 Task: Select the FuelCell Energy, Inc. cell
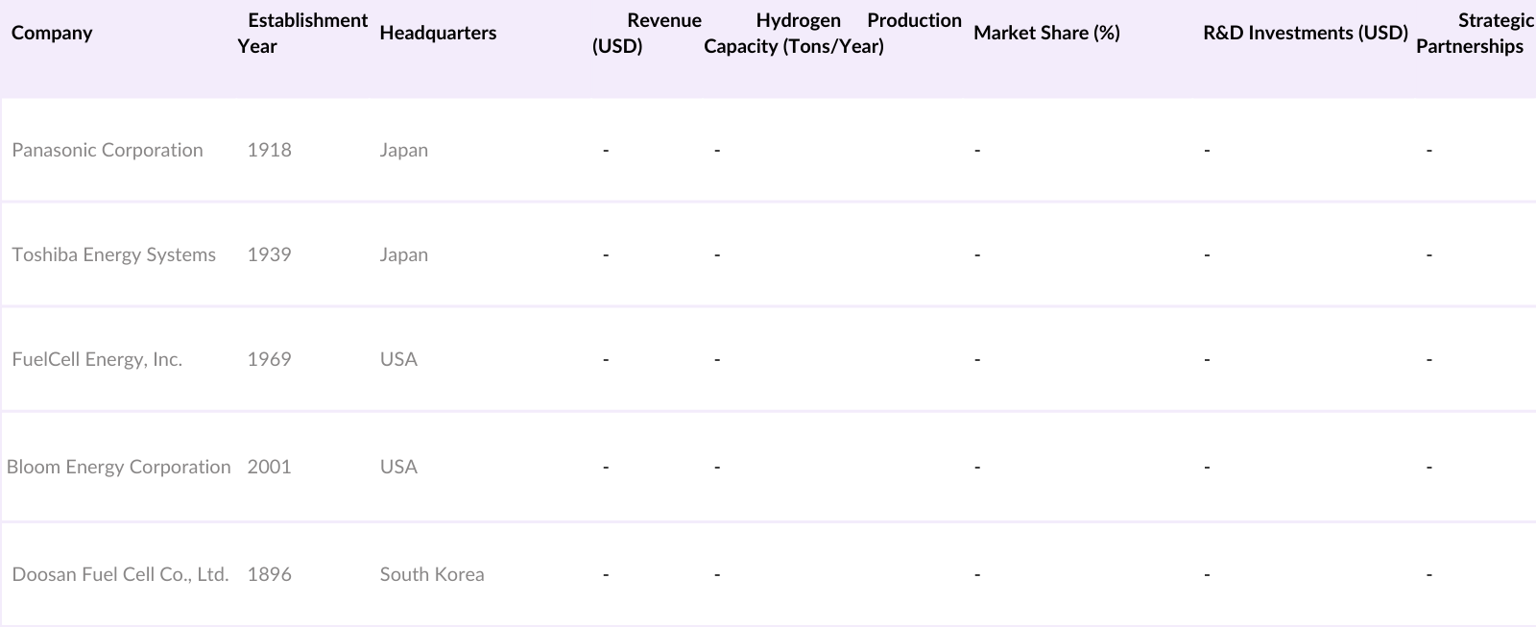point(97,359)
